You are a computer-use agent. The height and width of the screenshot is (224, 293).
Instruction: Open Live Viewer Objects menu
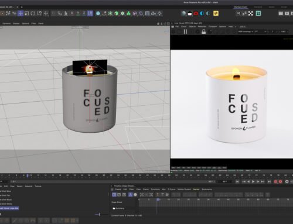click(x=192, y=26)
